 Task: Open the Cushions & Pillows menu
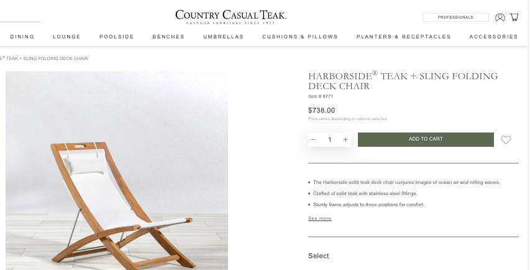tap(300, 37)
